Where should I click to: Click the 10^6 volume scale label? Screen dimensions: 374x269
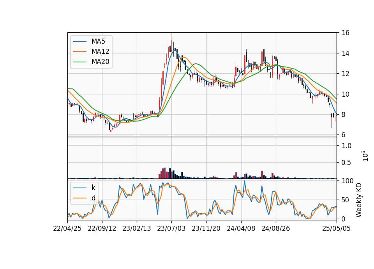[365, 156]
